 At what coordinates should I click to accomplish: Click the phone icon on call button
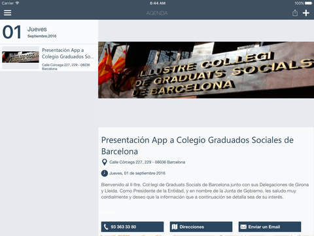click(x=106, y=227)
